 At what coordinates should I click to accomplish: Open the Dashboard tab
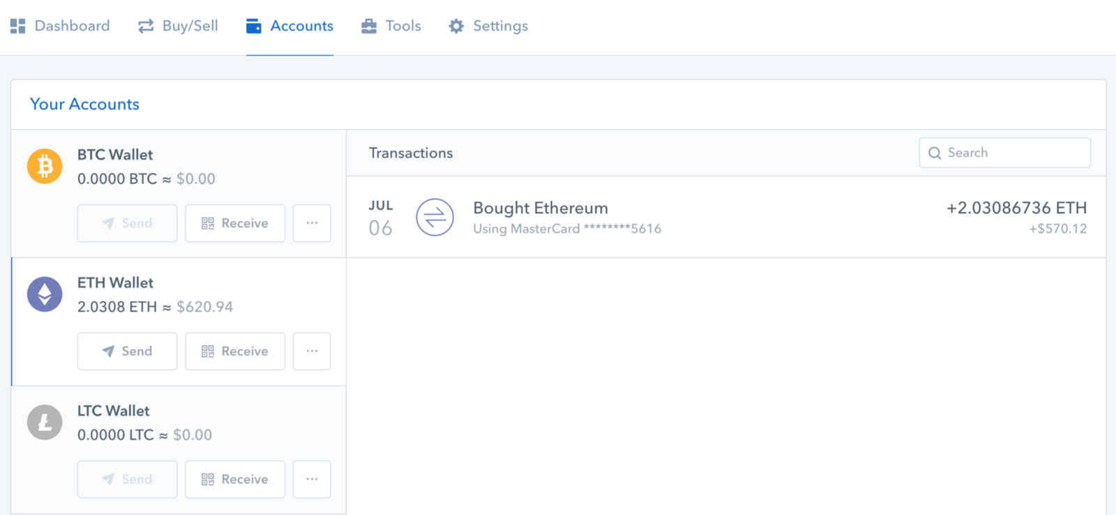[61, 26]
